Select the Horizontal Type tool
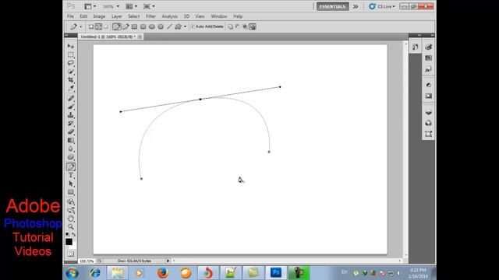This screenshot has width=499, height=280. pyautogui.click(x=71, y=175)
